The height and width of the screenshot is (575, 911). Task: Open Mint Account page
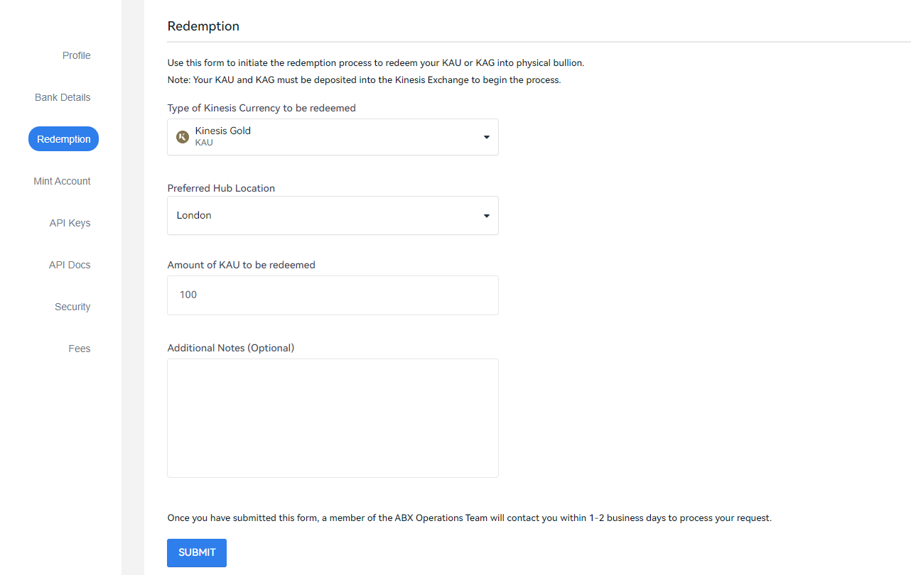point(62,181)
